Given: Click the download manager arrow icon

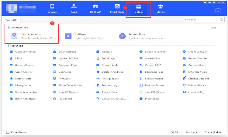Looking at the screenshot, I should (x=218, y=11).
